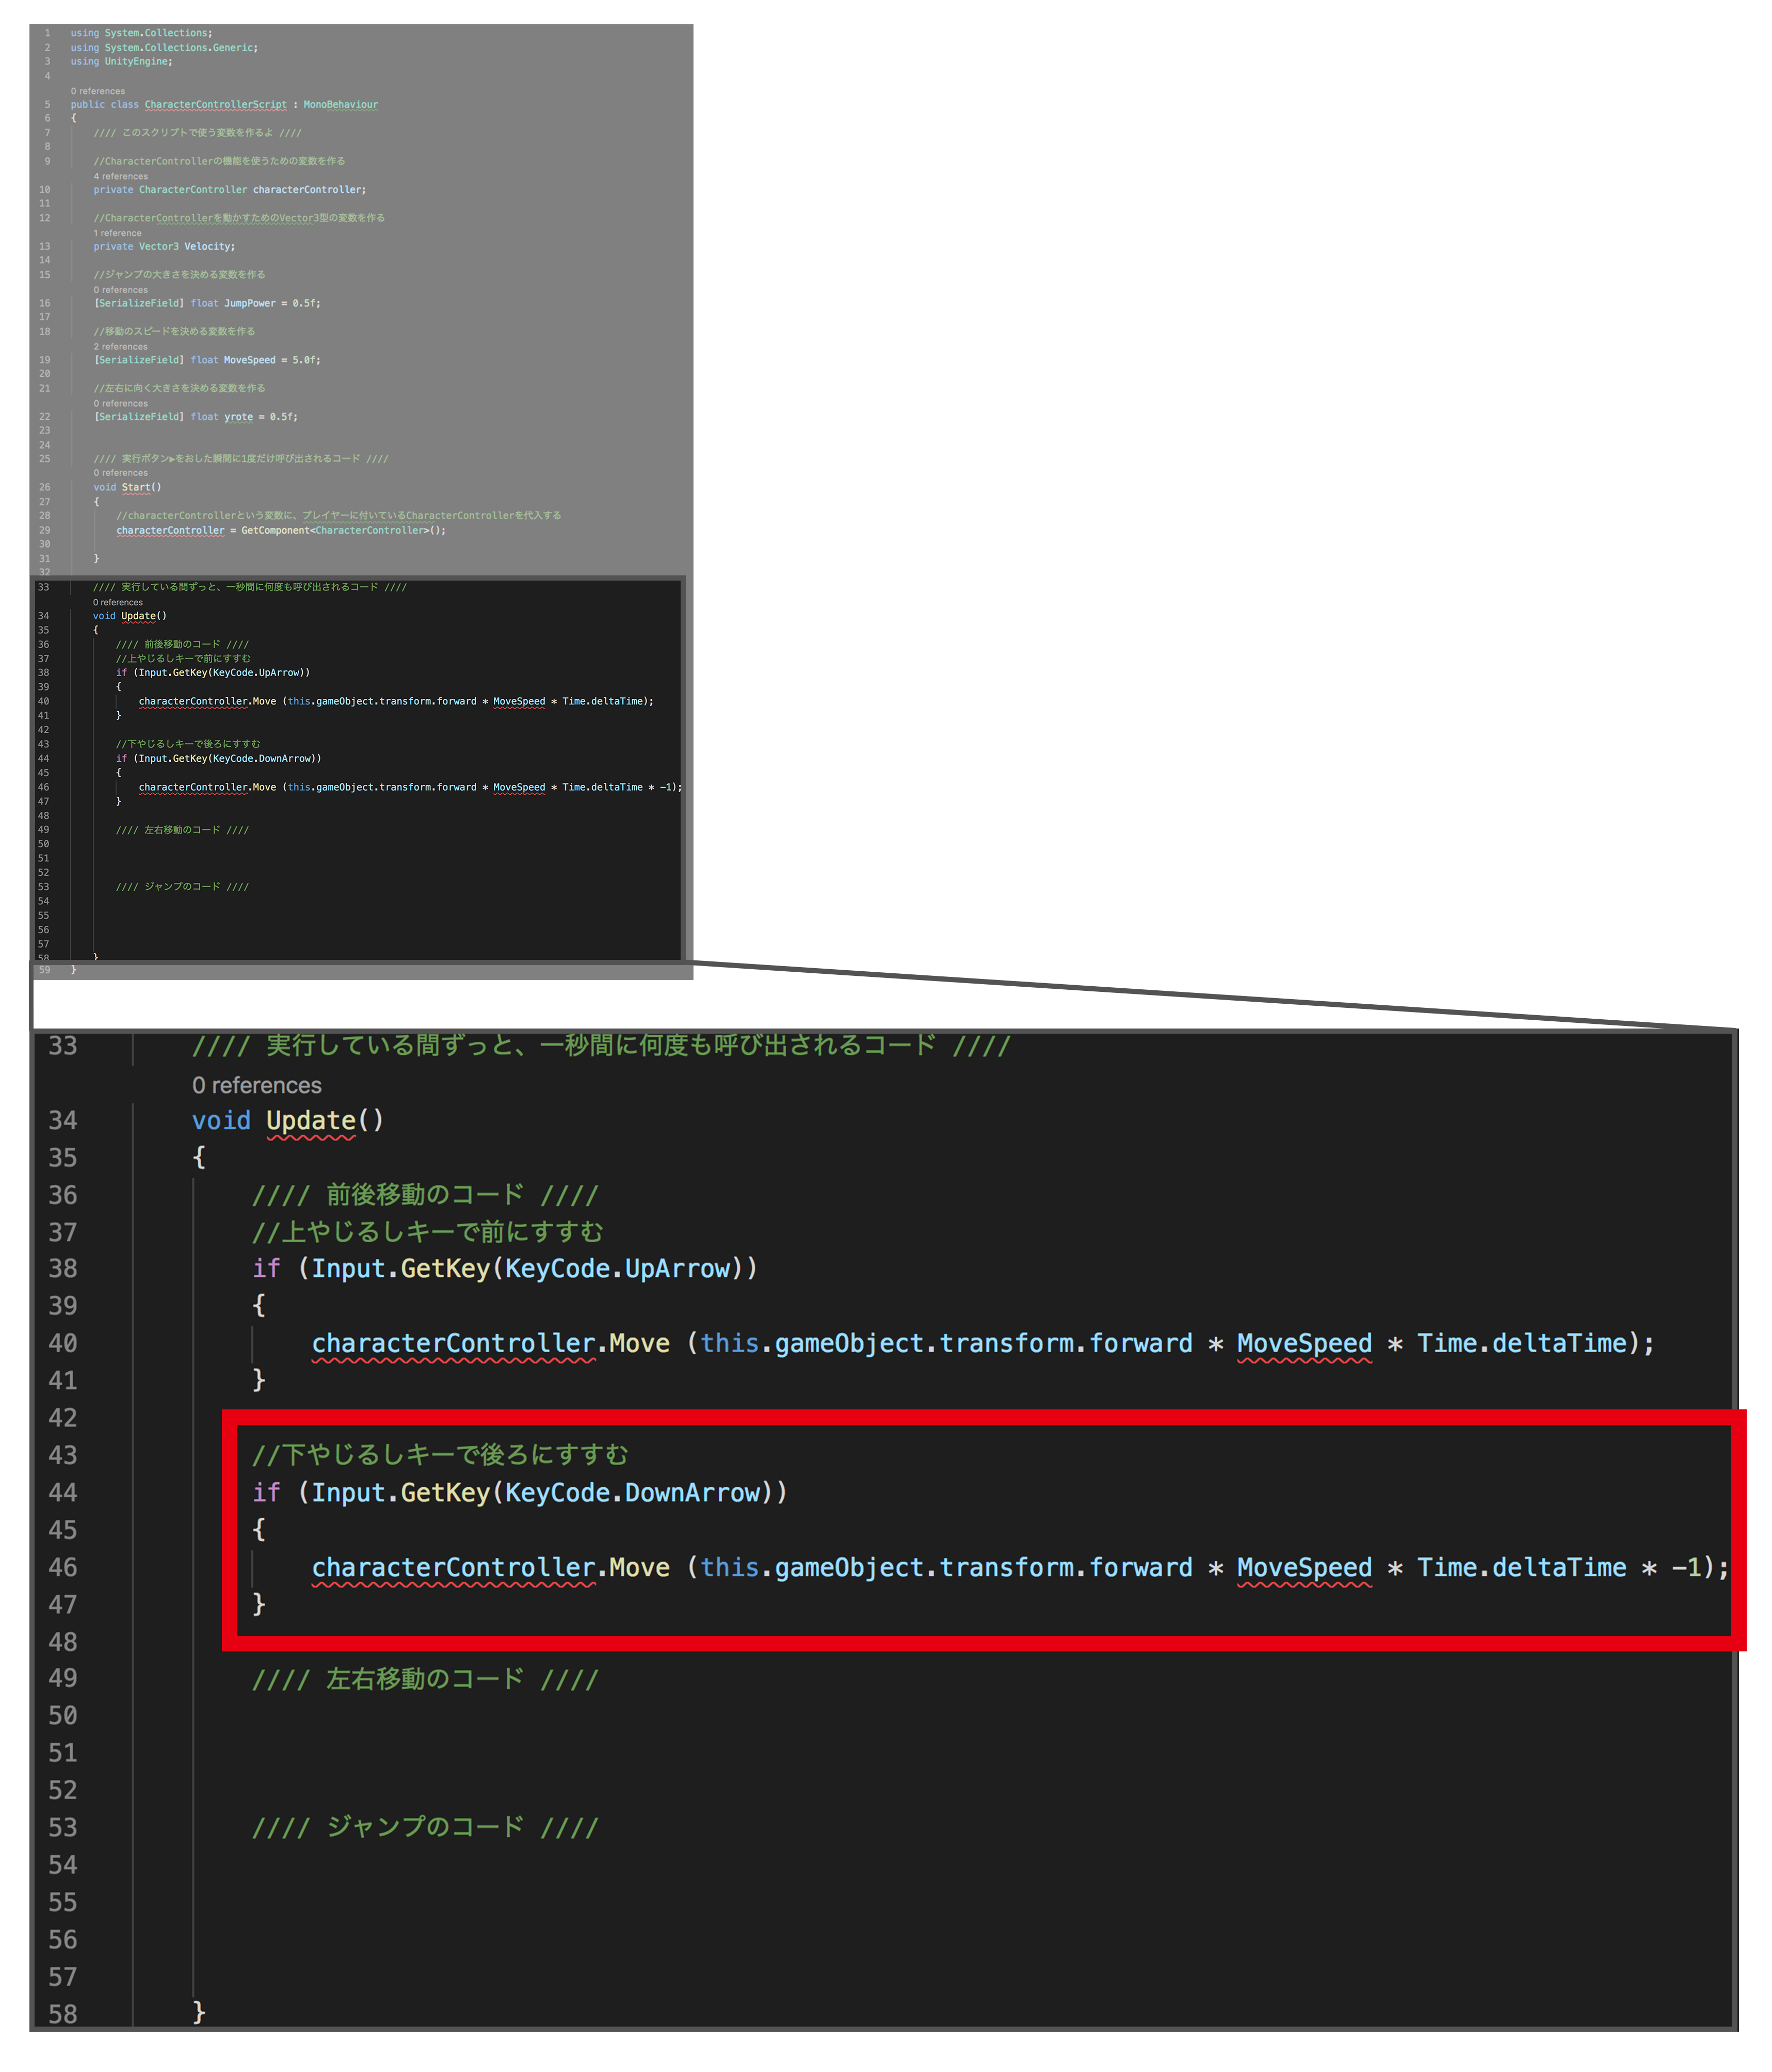The width and height of the screenshot is (1772, 2072).
Task: Click '1 reference' lens above Velocity variable
Action: point(117,233)
